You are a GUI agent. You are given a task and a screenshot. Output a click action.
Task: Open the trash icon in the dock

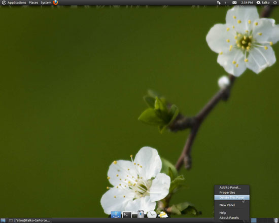click(141, 214)
